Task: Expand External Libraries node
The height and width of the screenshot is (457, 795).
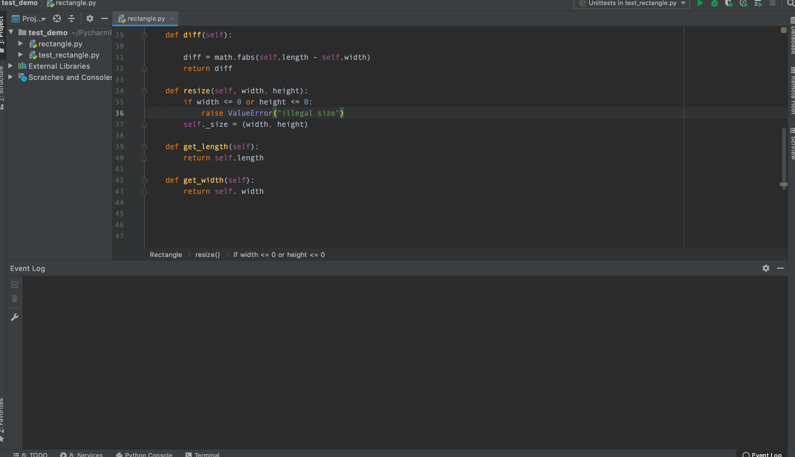Action: click(x=11, y=66)
